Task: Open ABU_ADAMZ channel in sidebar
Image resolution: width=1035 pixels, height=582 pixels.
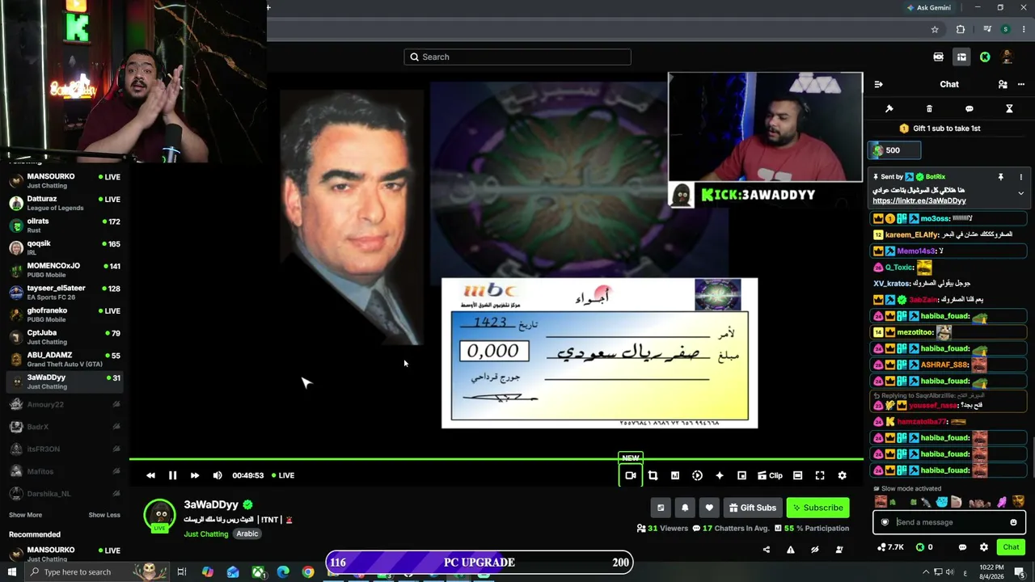Action: click(x=65, y=359)
